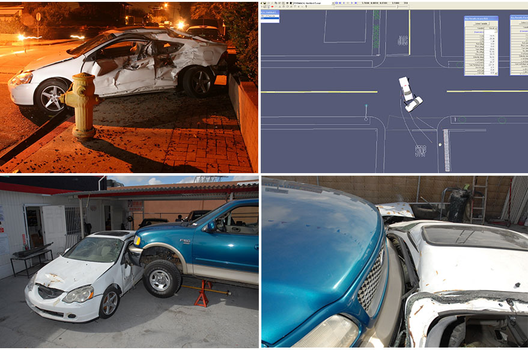Click Select Variable in the Acura RSX results window

481,23
